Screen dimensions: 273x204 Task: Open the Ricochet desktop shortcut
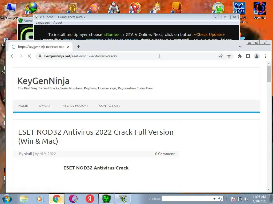coord(260,10)
